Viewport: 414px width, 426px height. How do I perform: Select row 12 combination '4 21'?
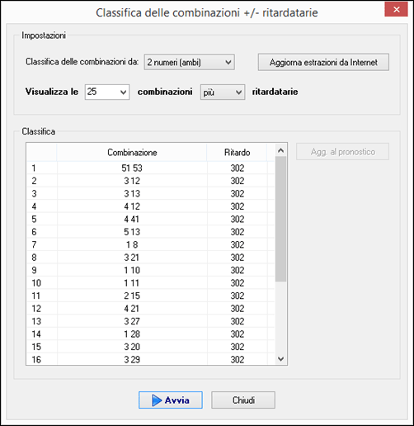[x=132, y=308]
